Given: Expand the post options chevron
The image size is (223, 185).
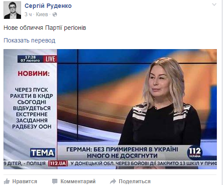Looking at the screenshot, I should tap(214, 5).
